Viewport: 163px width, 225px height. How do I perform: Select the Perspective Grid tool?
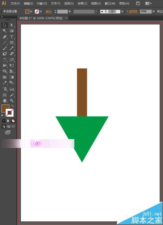coord(12,71)
